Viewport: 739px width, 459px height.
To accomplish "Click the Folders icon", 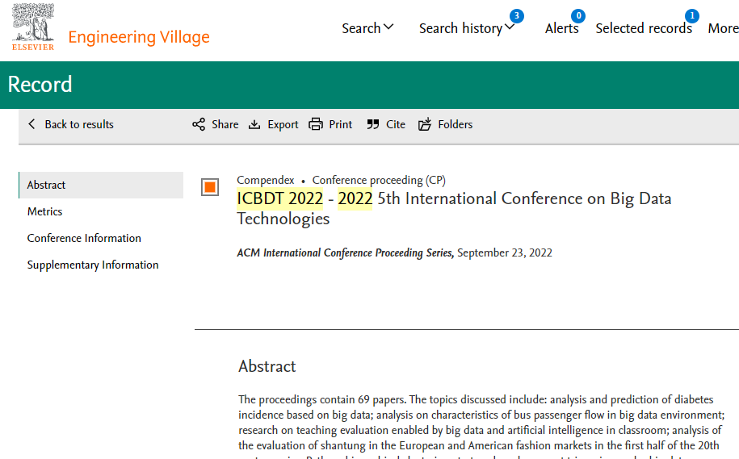I will click(x=425, y=124).
